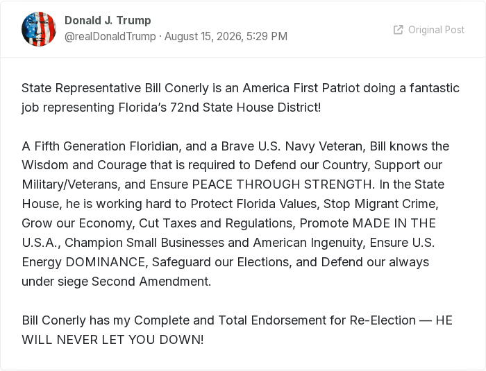Viewport: 486px width, 371px height.
Task: Click the 'PEACE THROUGH STRENGTH' text
Action: pos(282,184)
